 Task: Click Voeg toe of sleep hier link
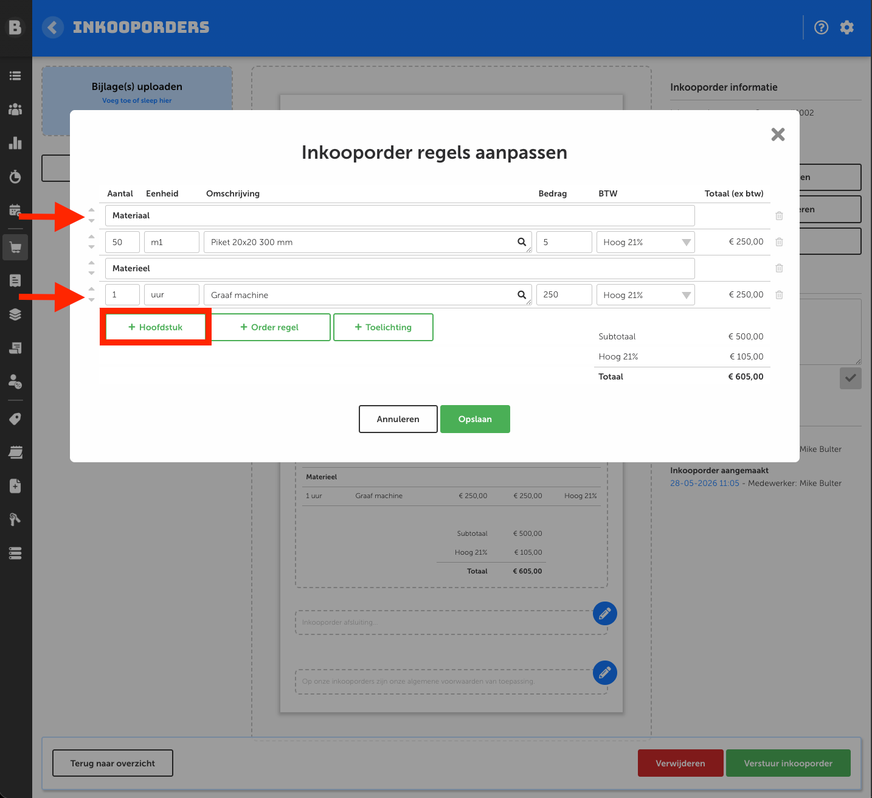(137, 100)
